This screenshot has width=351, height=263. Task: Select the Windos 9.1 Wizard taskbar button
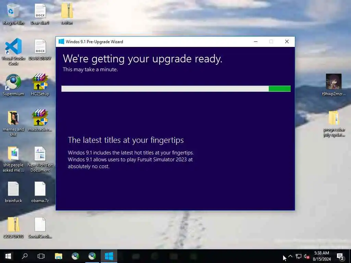pyautogui.click(x=109, y=256)
